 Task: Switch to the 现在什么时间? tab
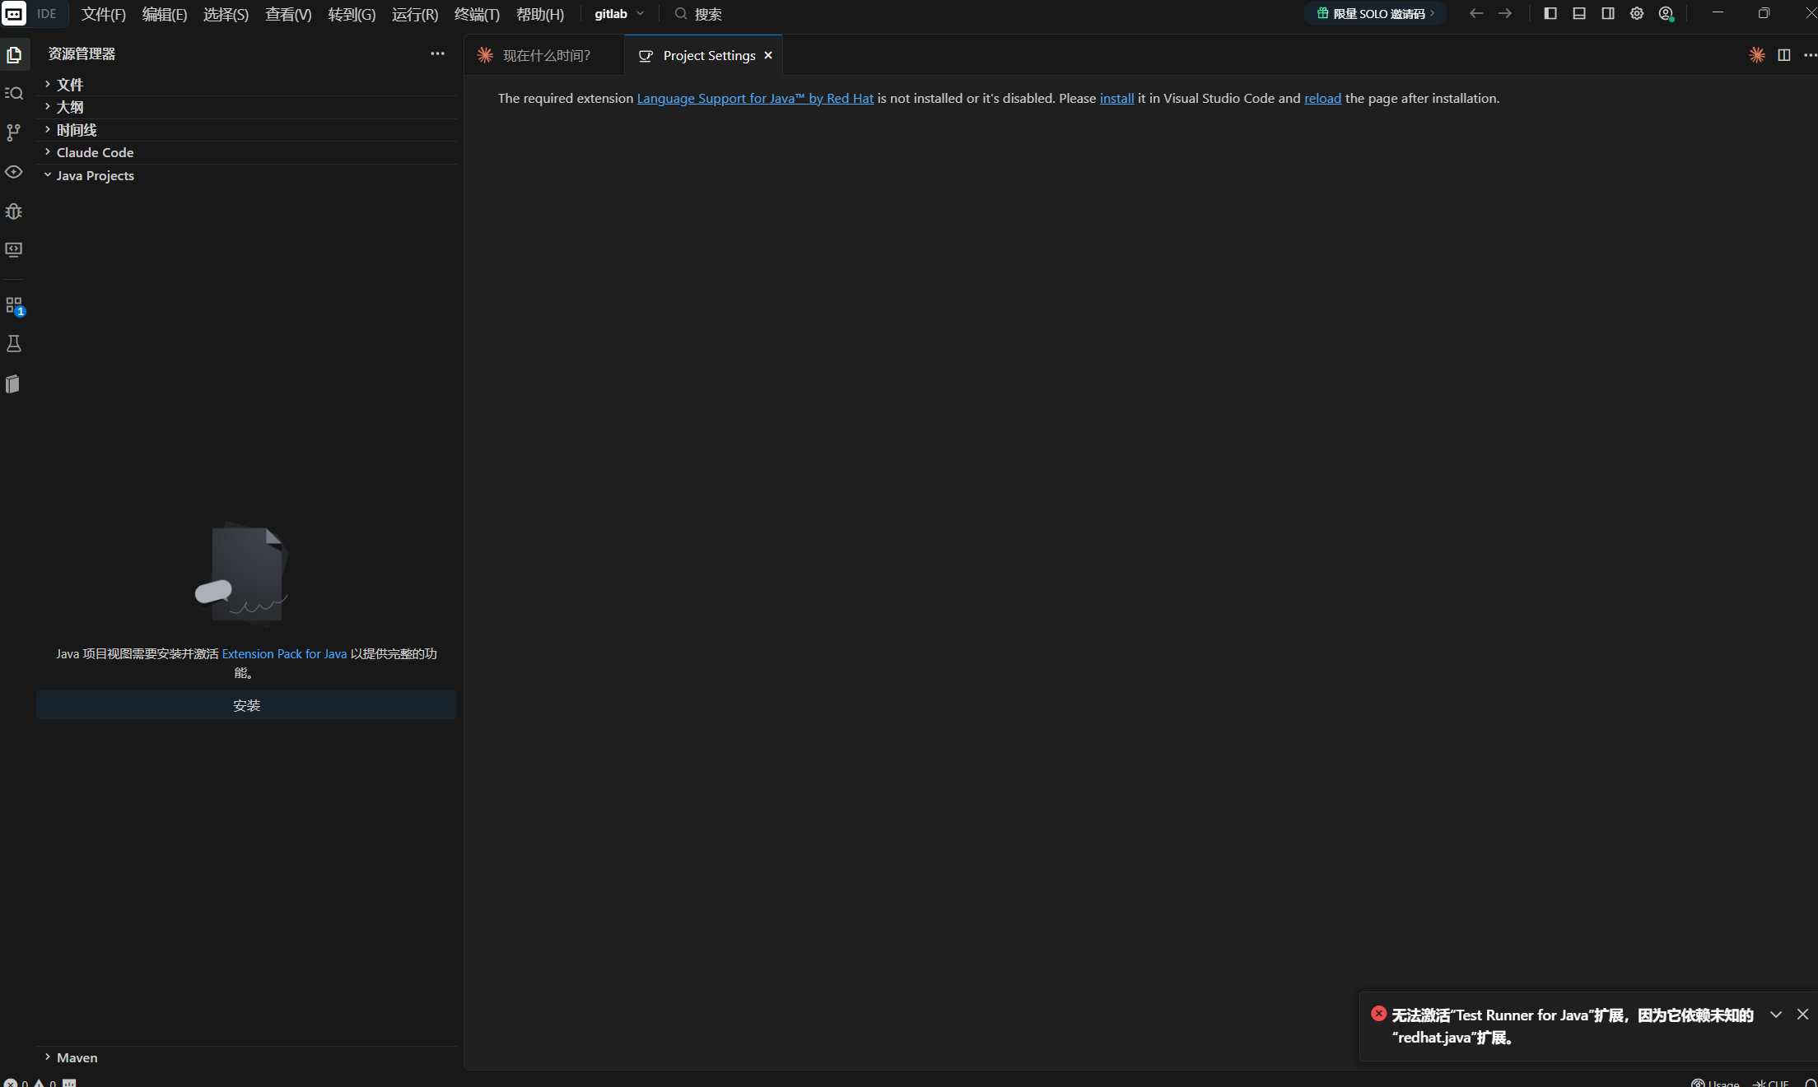tap(547, 55)
